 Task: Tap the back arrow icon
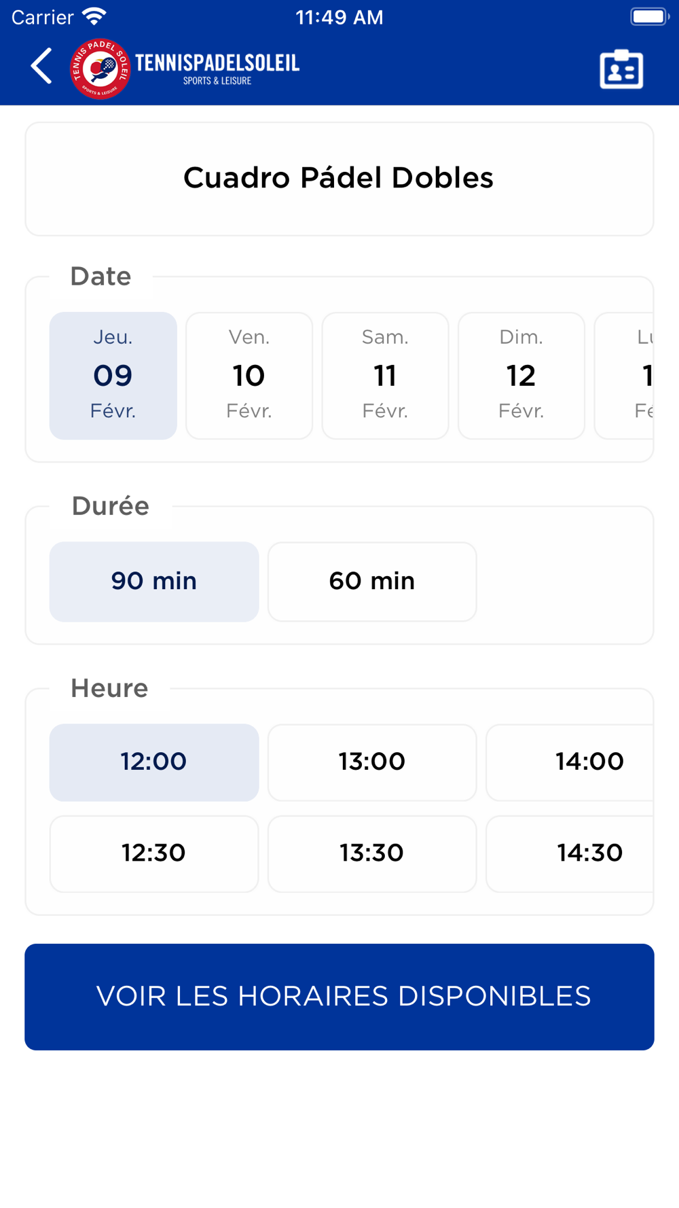[42, 67]
